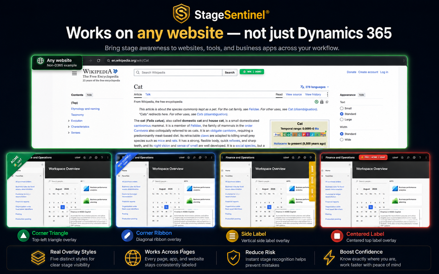439x274 pixels.
Task: Open the Wikipedia hamburger main menu
Action: [74, 73]
